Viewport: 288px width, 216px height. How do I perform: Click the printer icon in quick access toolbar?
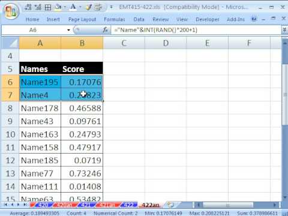click(x=98, y=7)
